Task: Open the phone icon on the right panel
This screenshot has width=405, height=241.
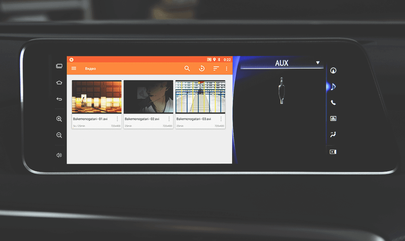Action: tap(333, 103)
